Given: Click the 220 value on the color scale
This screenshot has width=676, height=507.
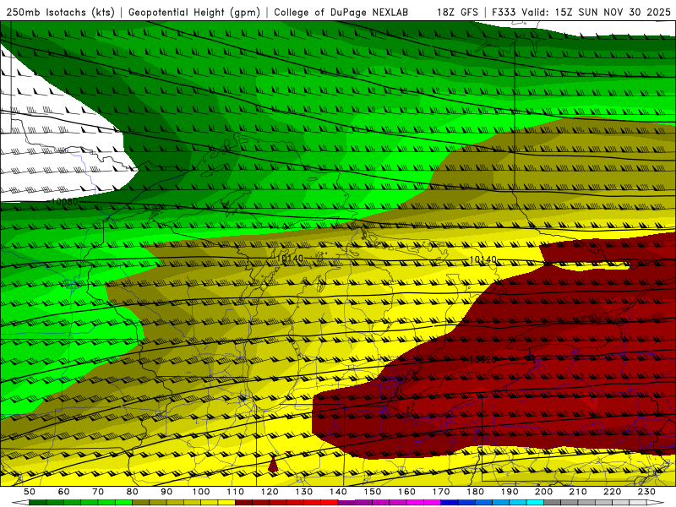Looking at the screenshot, I should click(x=612, y=492).
